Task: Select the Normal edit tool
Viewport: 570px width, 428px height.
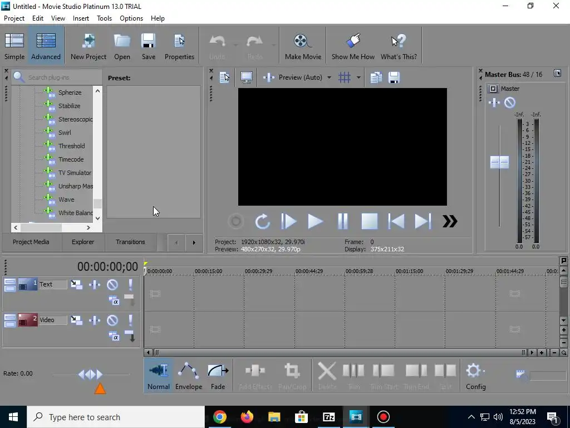Action: 159,376
